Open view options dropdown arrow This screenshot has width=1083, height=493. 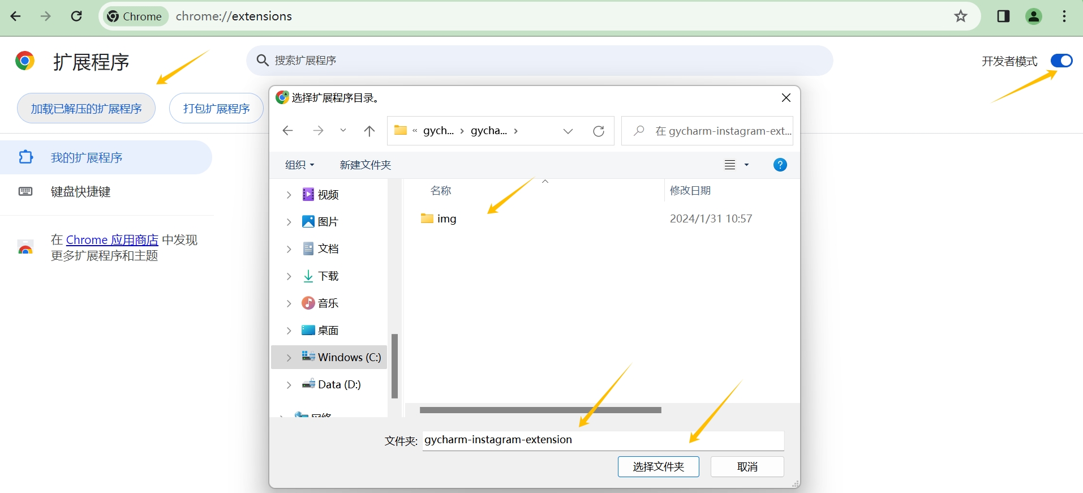coord(746,165)
